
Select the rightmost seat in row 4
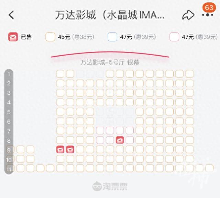189,102
